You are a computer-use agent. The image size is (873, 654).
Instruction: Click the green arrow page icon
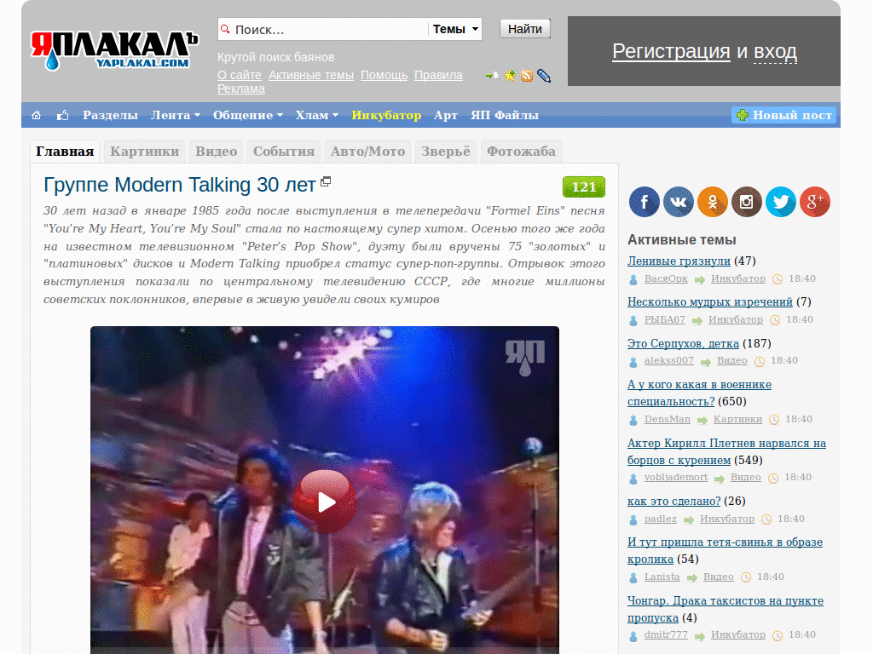[x=492, y=76]
